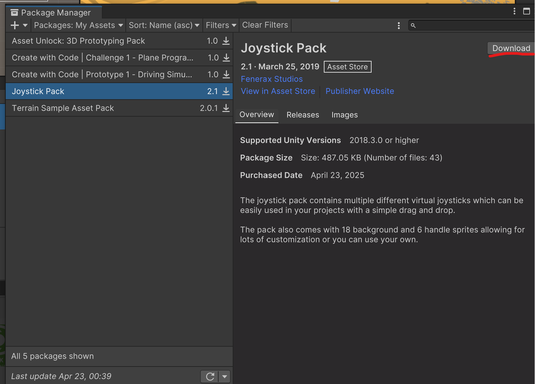Open Fenerax Studios publisher link
Screen dimensions: 535x384
(272, 79)
